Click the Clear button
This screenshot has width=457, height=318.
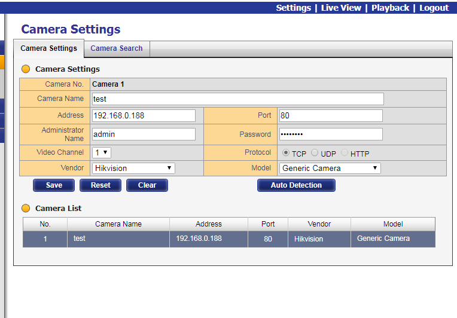click(x=147, y=185)
